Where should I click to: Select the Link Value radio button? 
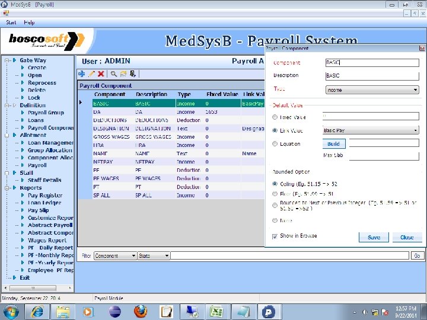(275, 130)
